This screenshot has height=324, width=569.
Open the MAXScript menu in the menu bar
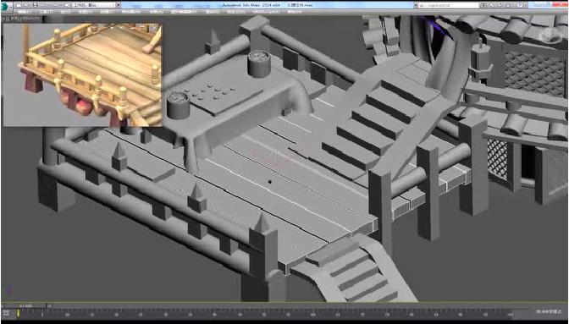pyautogui.click(x=266, y=12)
